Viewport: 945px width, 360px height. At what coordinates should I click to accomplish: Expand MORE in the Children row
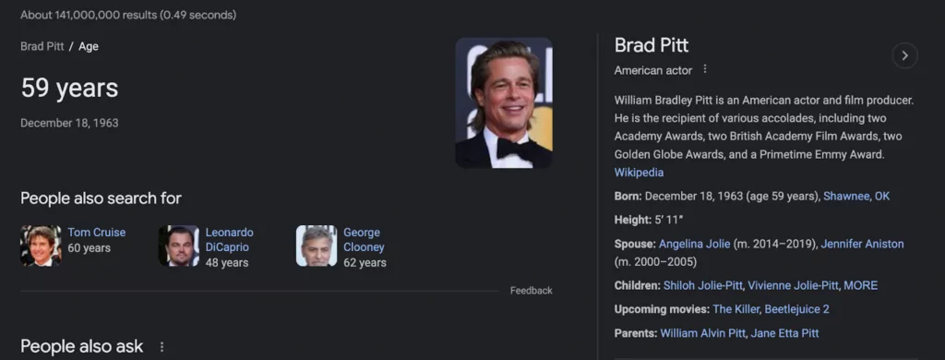(860, 285)
